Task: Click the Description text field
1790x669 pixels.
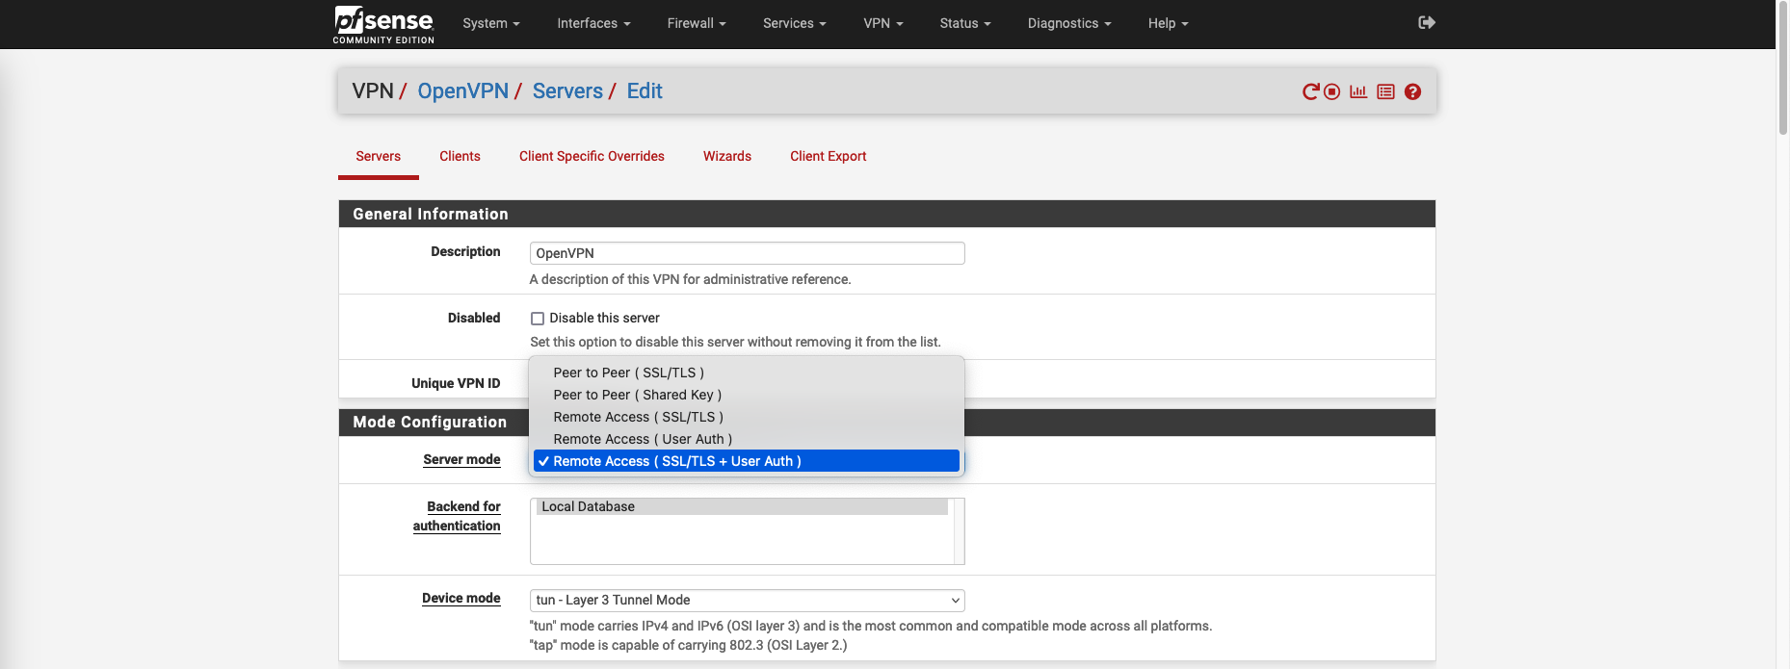Action: 747,253
